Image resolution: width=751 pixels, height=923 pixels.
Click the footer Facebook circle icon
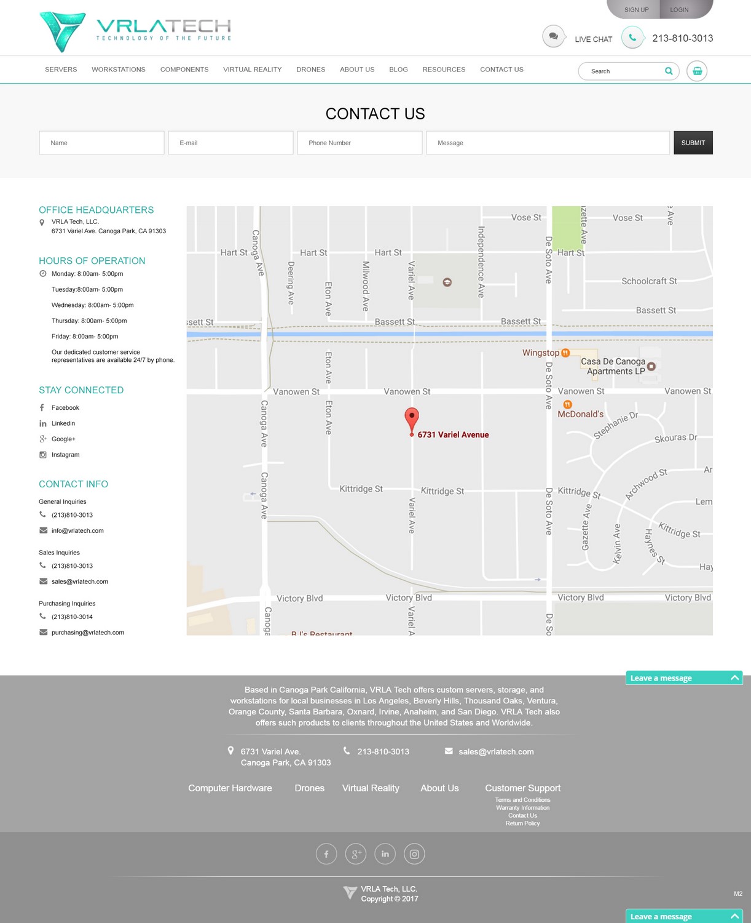(x=326, y=853)
